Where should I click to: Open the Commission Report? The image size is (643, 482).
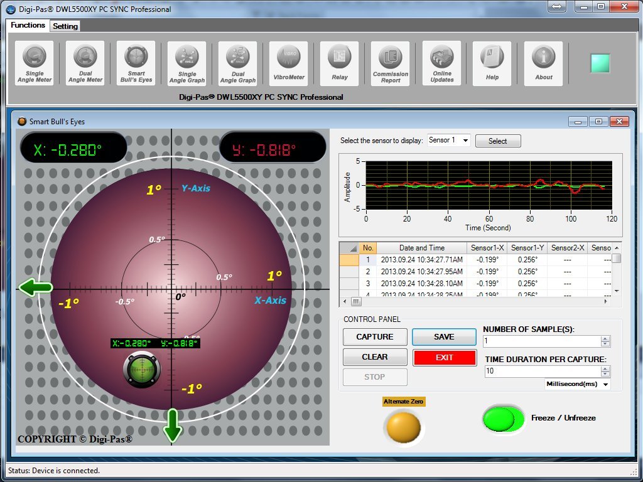391,63
